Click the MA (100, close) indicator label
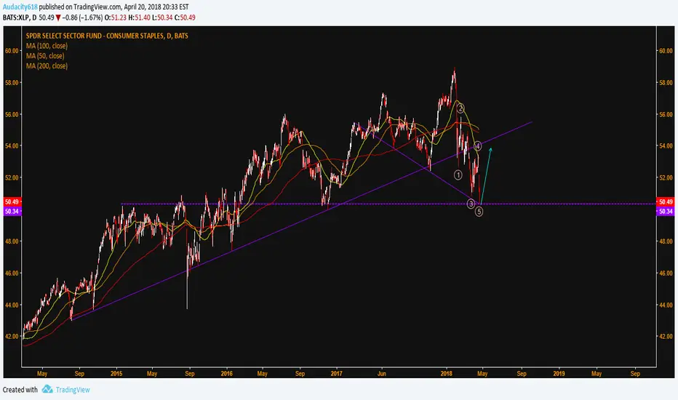678x400 pixels. point(47,46)
